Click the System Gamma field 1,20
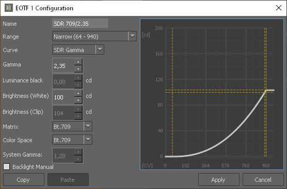287x189 pixels. [x=63, y=156]
